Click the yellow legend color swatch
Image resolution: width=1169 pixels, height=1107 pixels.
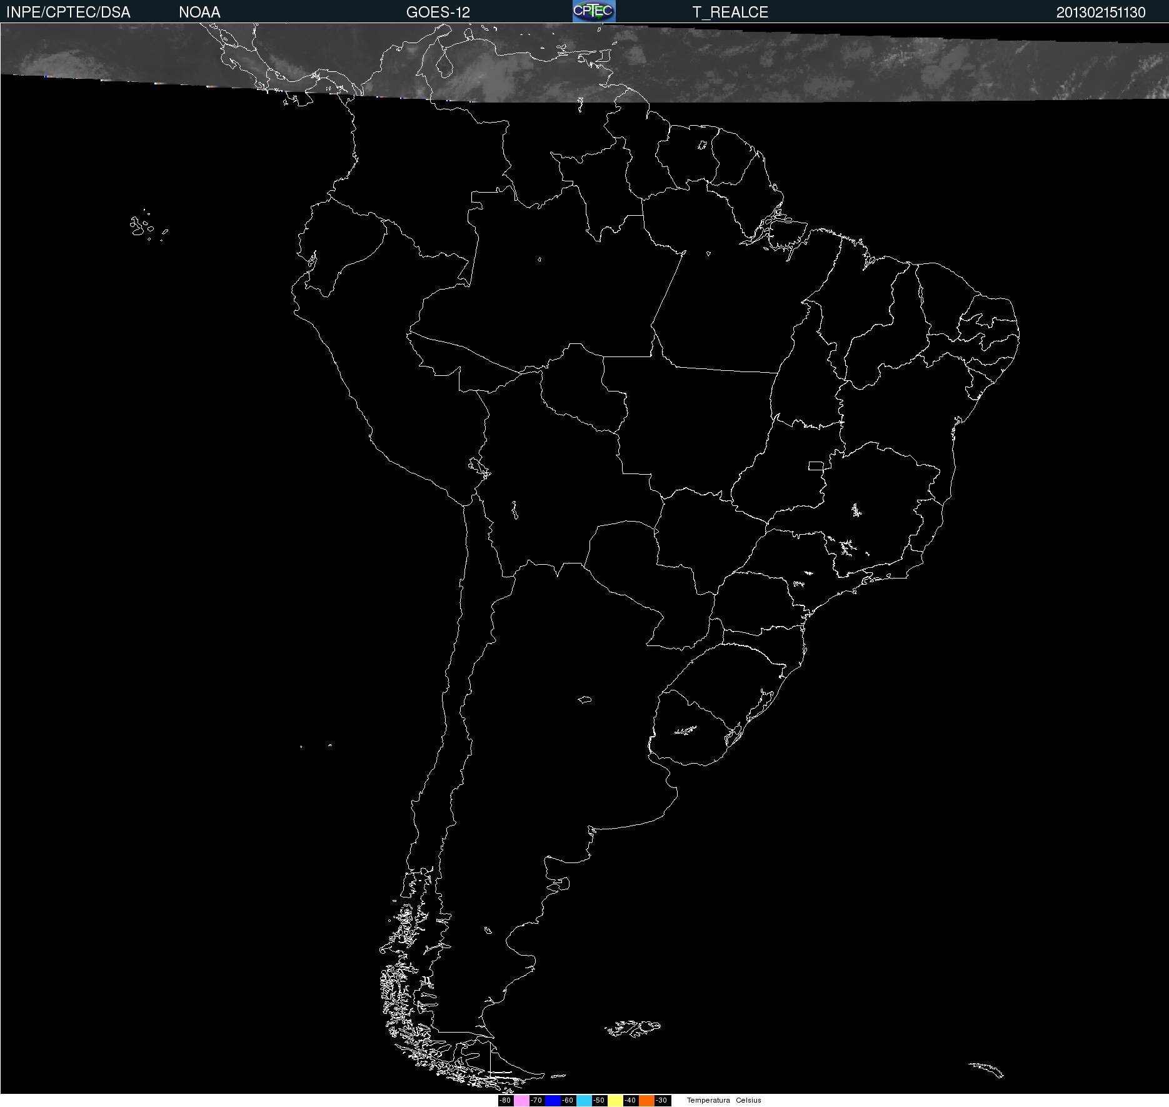pyautogui.click(x=615, y=1101)
